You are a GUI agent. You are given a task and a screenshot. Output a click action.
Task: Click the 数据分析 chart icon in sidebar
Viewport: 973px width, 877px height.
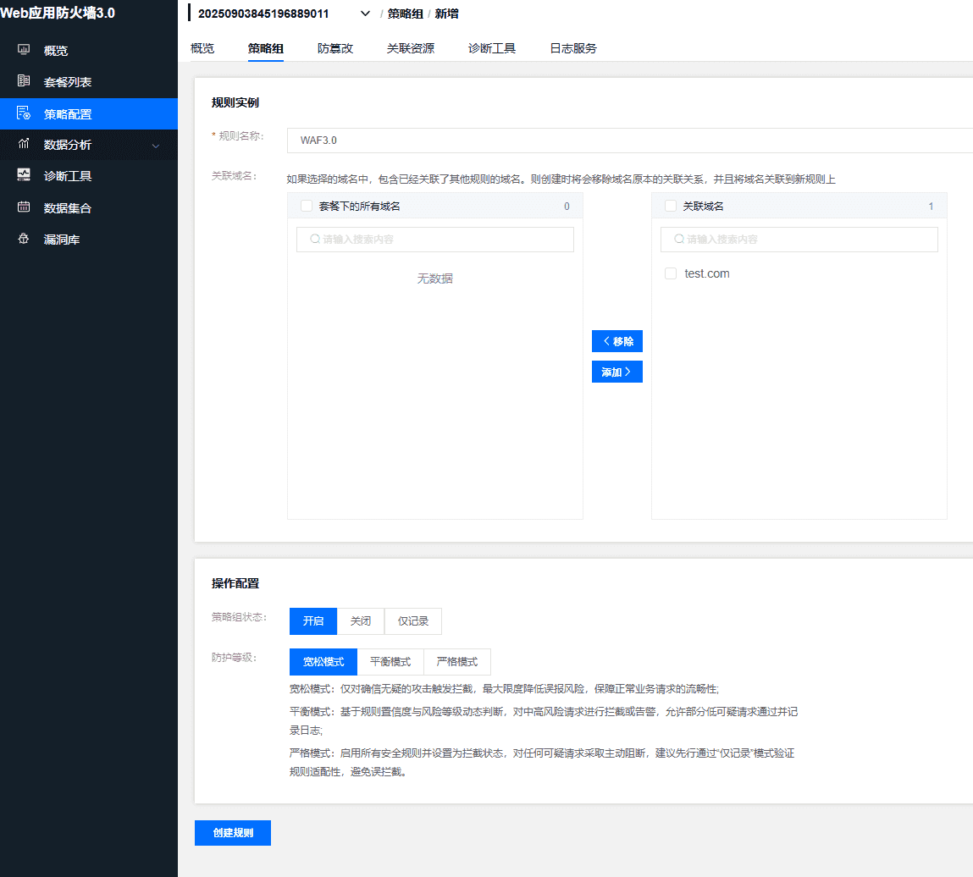coord(24,145)
